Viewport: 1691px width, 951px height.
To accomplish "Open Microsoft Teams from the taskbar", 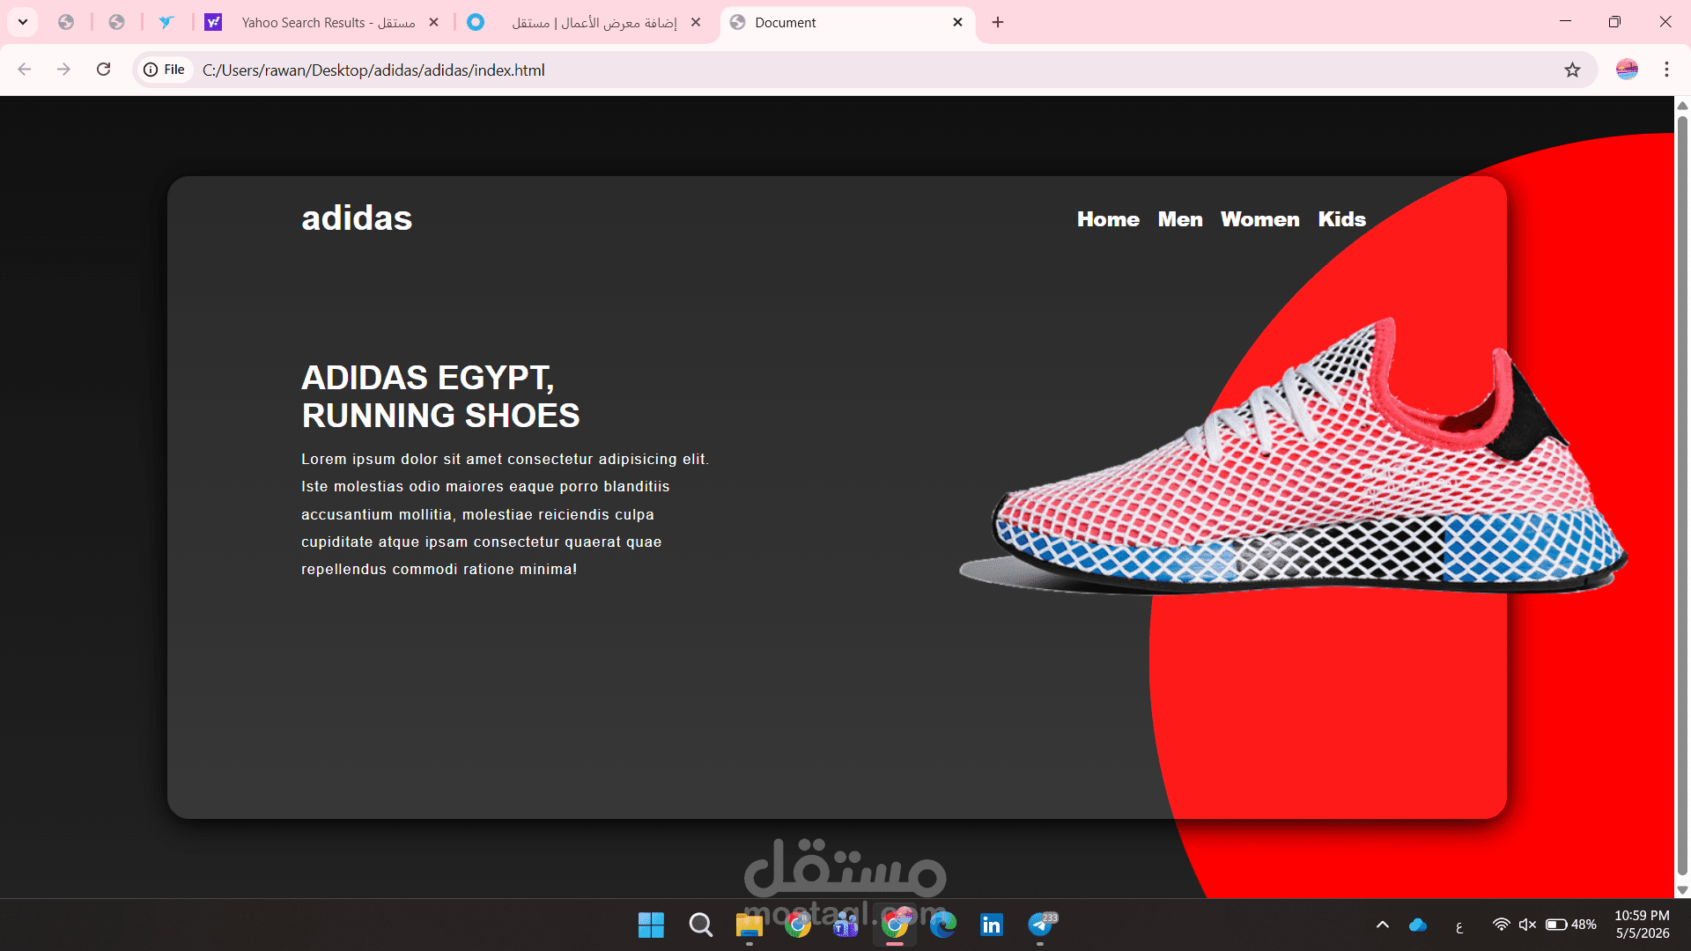I will [x=845, y=925].
